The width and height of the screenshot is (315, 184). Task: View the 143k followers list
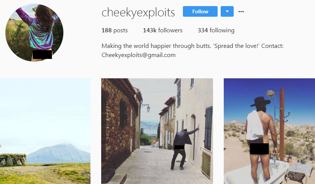point(163,30)
